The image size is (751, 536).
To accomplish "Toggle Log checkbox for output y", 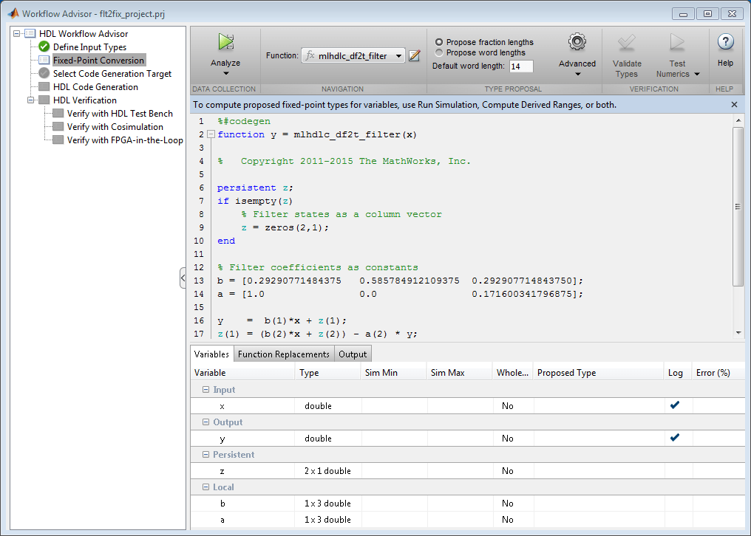I will click(674, 438).
